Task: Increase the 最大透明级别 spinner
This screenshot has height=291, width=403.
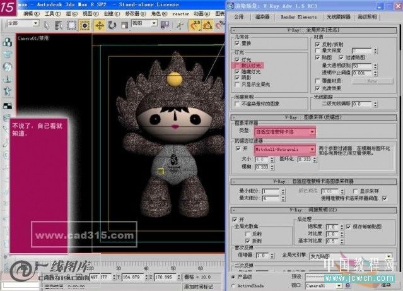Action: (x=375, y=64)
